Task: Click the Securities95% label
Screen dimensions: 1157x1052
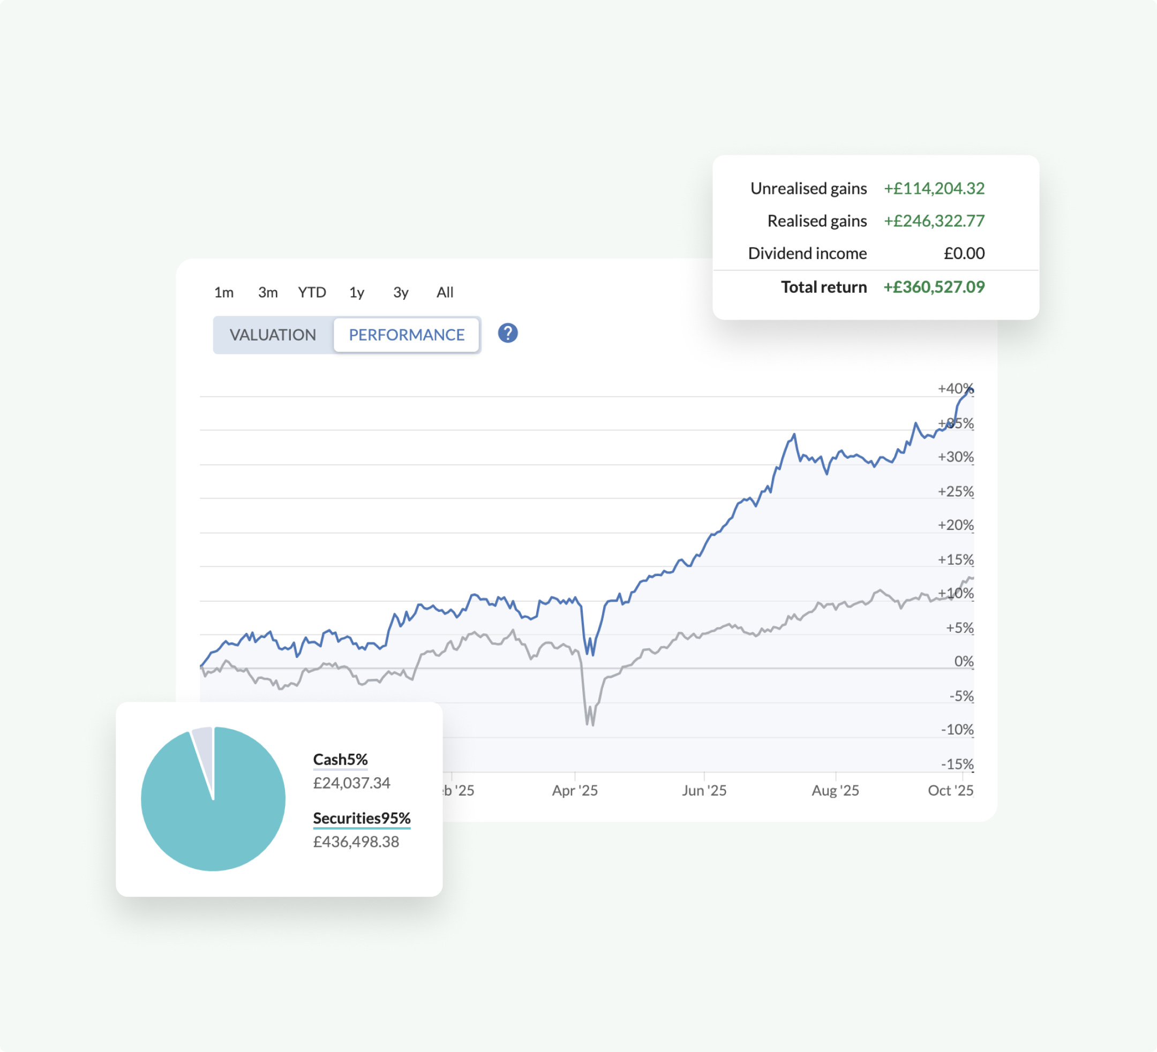Action: (x=362, y=819)
